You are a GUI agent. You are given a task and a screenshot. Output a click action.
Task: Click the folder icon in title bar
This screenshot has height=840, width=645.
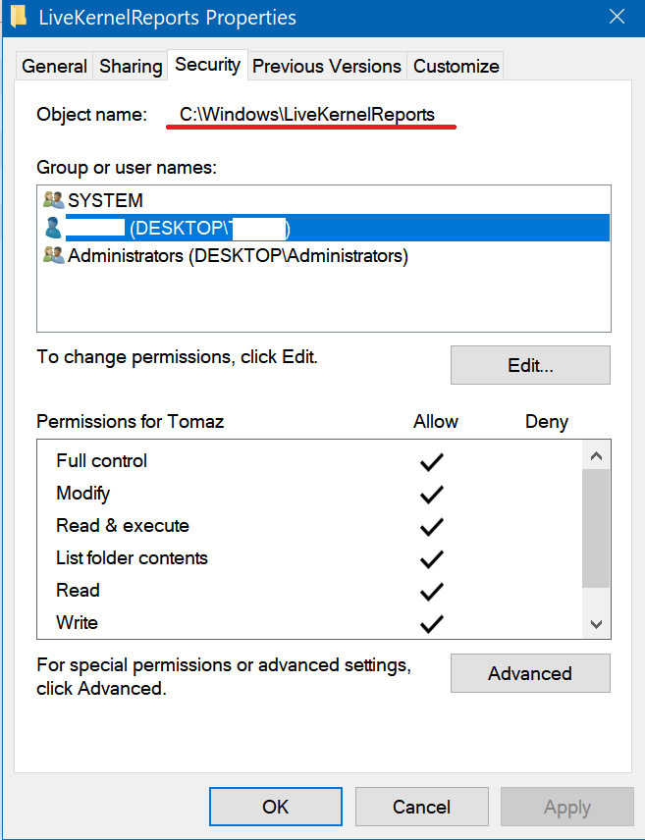point(18,17)
